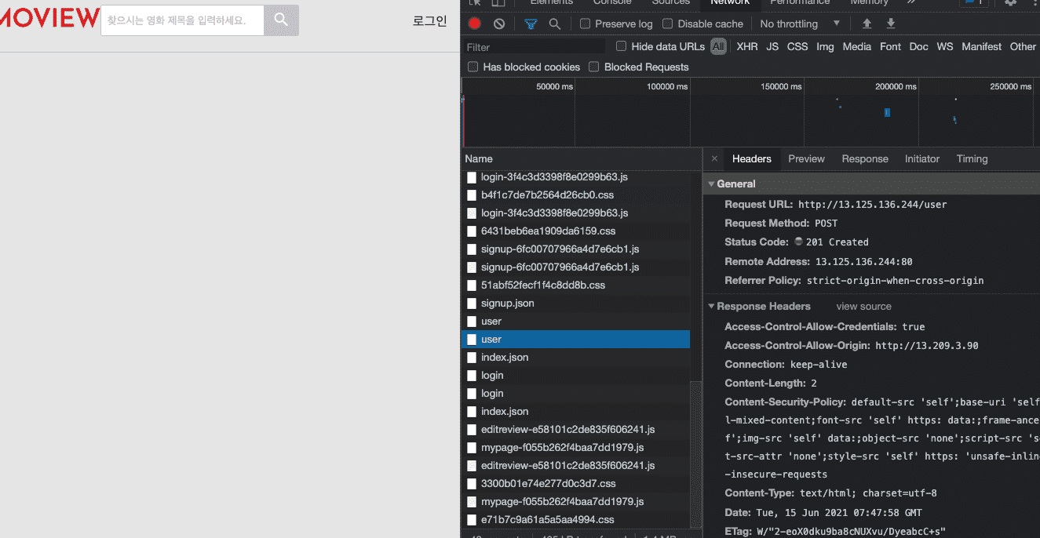Switch to the Preview tab

806,158
